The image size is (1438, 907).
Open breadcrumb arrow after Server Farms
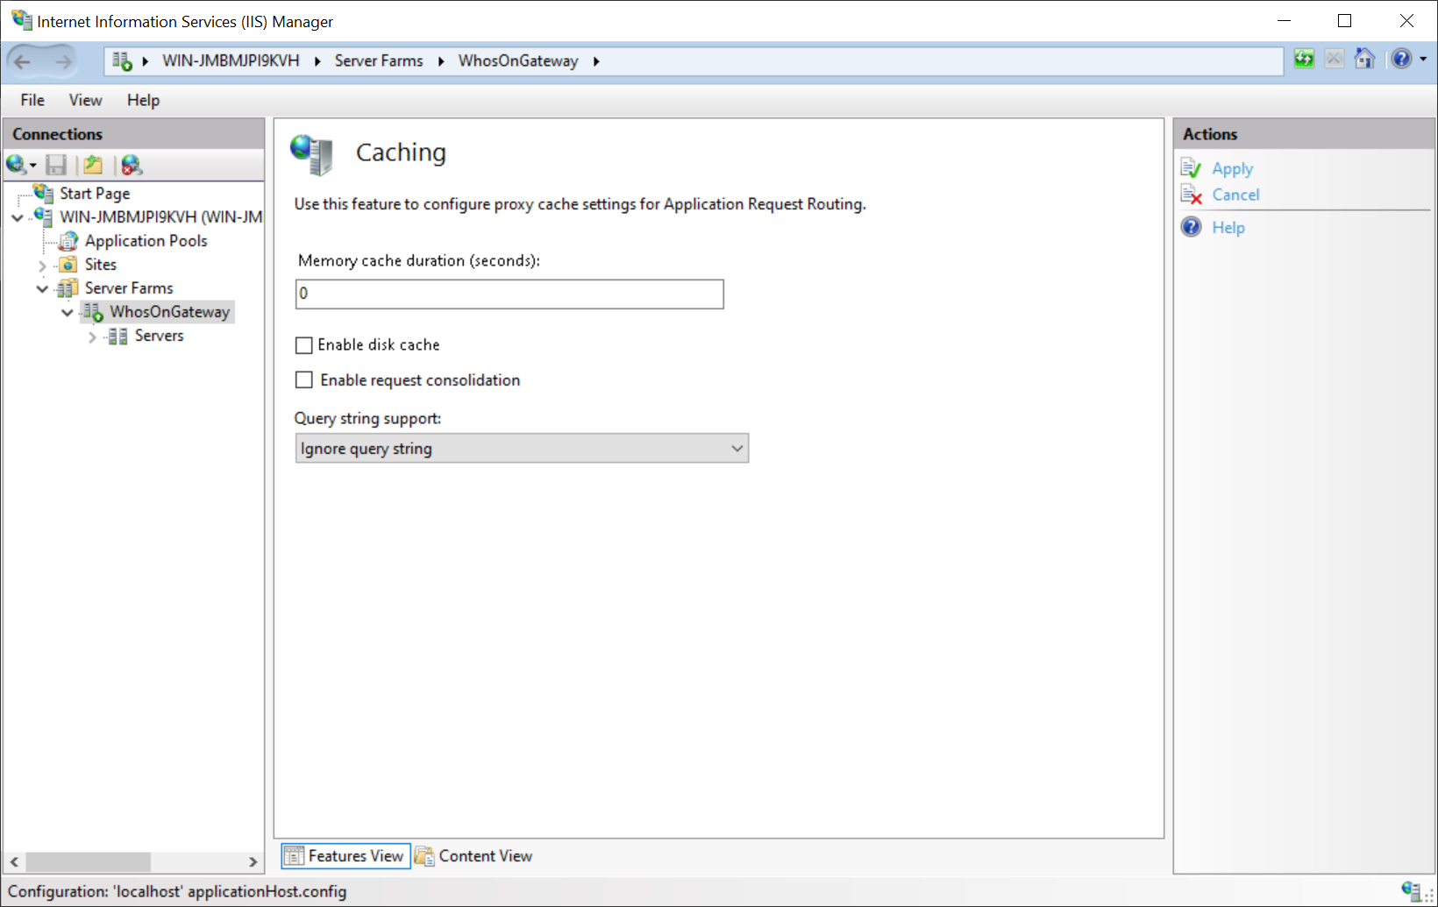441,61
